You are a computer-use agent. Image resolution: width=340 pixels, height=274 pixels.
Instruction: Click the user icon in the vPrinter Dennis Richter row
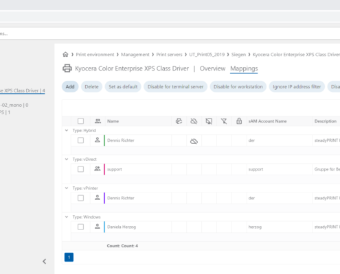pyautogui.click(x=98, y=198)
